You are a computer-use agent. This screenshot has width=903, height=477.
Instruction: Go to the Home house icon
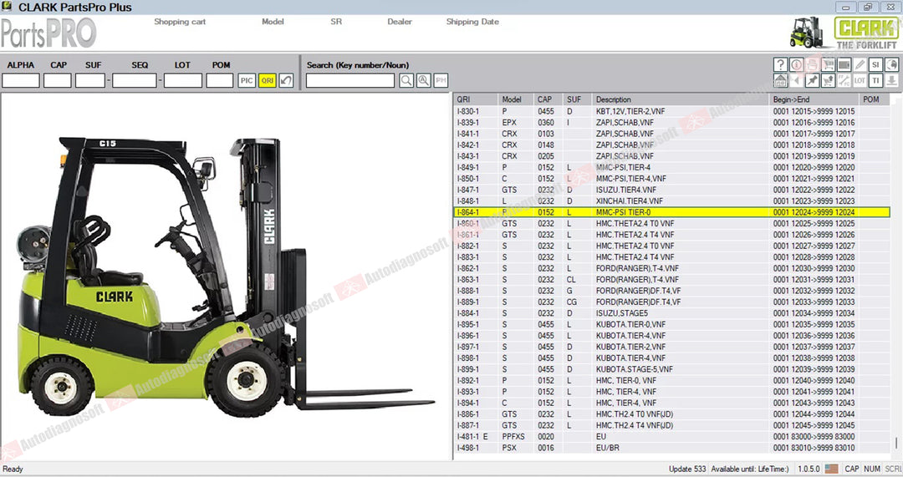780,80
